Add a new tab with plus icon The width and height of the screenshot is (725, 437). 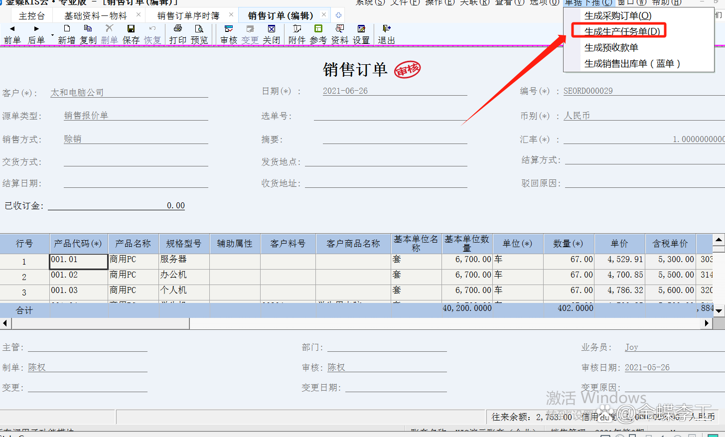point(338,15)
